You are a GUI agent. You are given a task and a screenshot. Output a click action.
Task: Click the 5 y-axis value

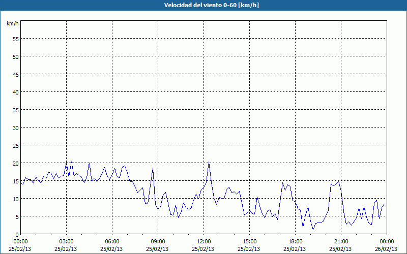click(17, 217)
